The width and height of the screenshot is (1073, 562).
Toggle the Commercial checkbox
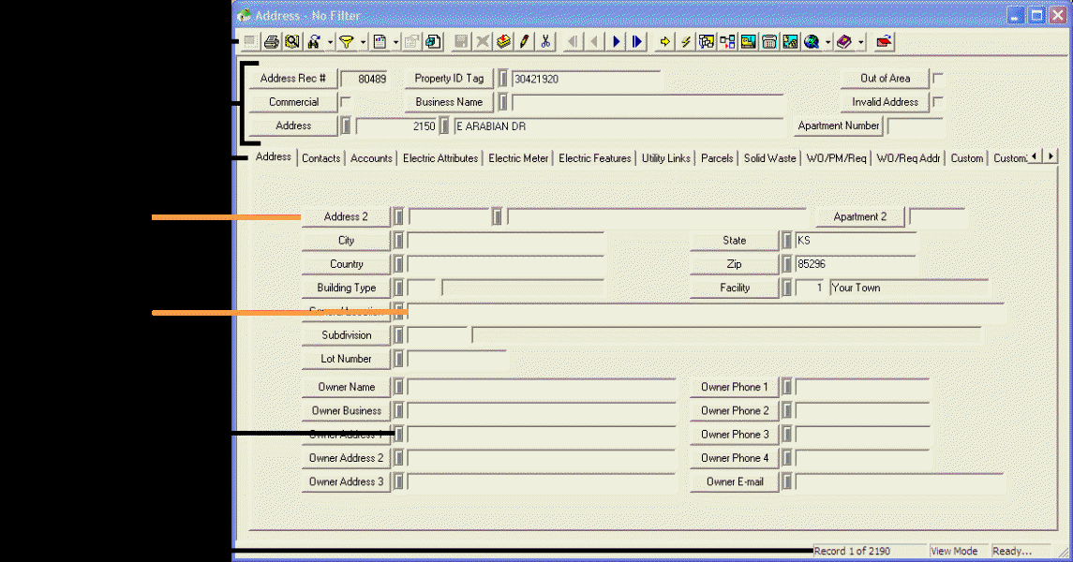(x=346, y=102)
